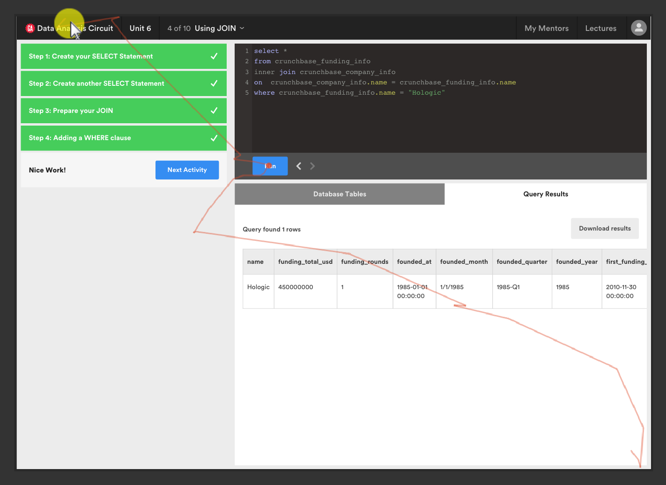This screenshot has width=666, height=485.
Task: Click line 2 'from crunchbase_funding_info'
Action: 312,61
